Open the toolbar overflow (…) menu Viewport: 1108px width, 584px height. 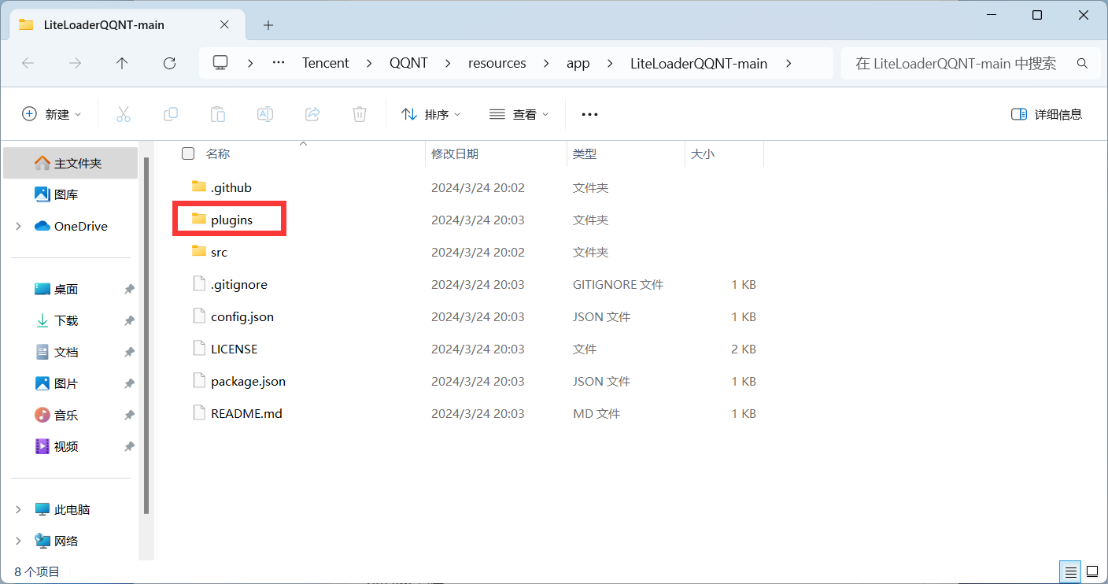coord(589,113)
